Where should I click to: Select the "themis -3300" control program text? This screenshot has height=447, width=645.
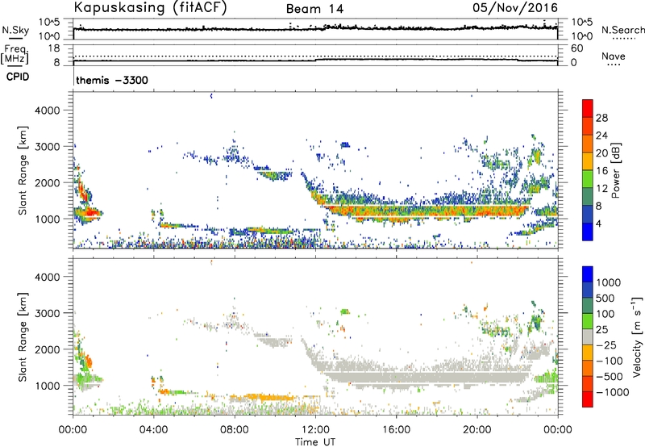click(x=112, y=80)
